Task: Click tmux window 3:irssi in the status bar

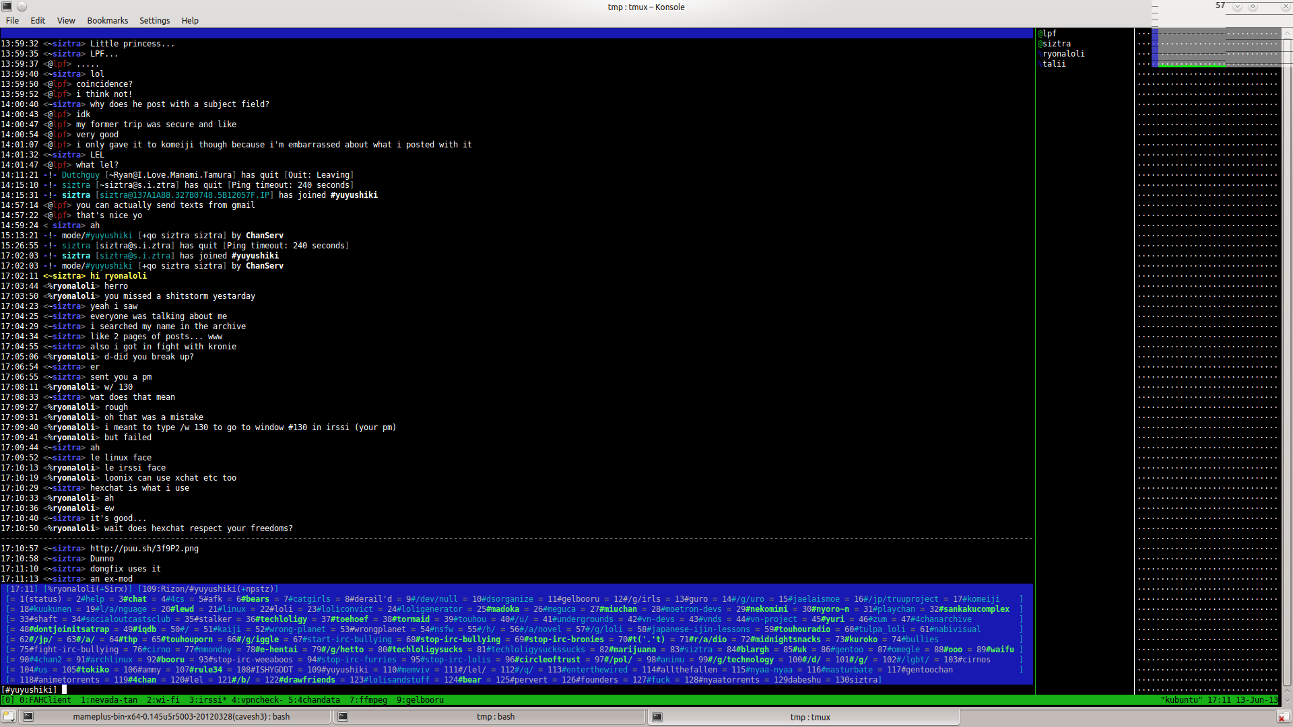Action: click(x=207, y=700)
